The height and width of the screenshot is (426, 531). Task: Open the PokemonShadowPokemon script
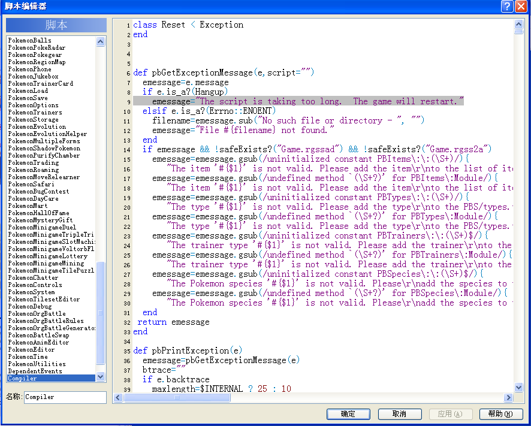(44, 148)
